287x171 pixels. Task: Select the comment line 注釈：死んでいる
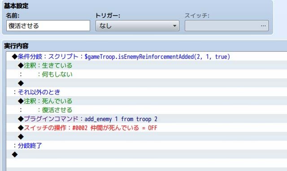point(147,101)
